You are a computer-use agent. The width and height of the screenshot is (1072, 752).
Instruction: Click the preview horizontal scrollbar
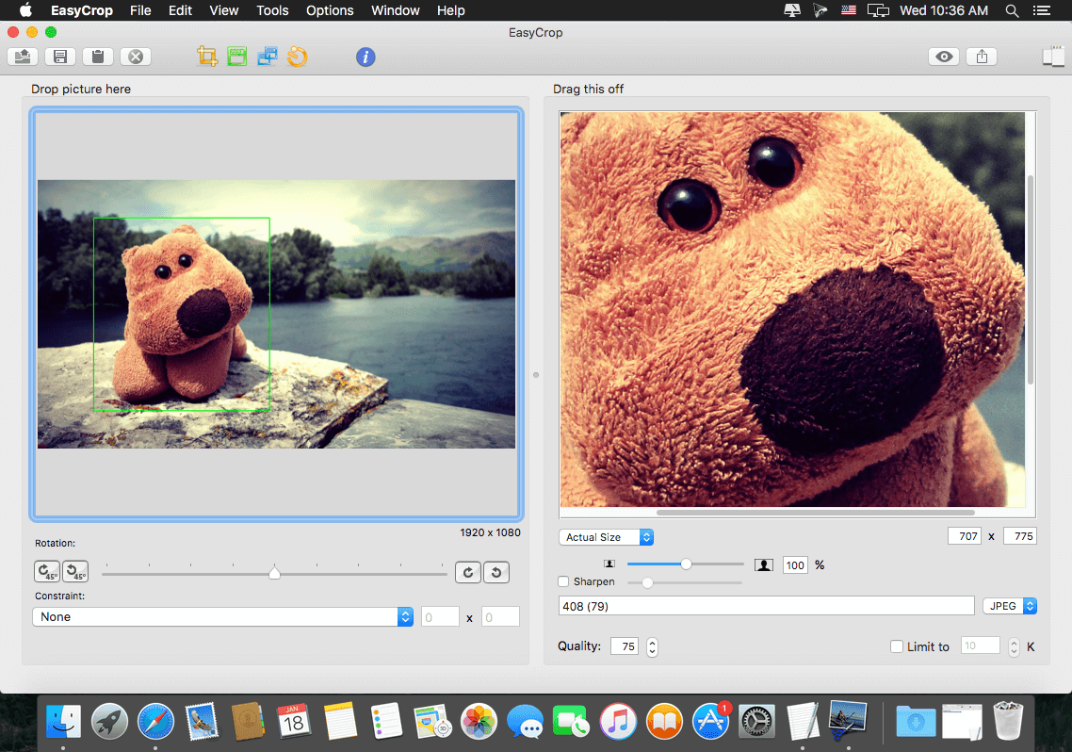tap(816, 512)
